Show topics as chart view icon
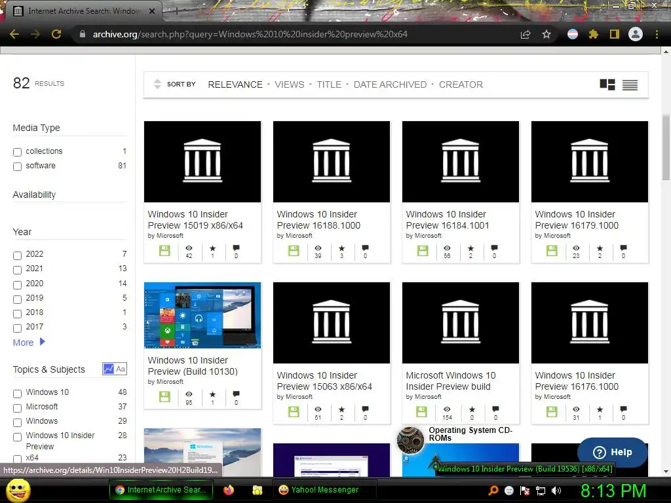671x503 pixels. pos(108,369)
